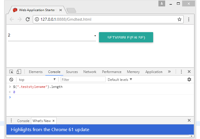
Task: Open the Chrome user profile button
Action: 162,4
